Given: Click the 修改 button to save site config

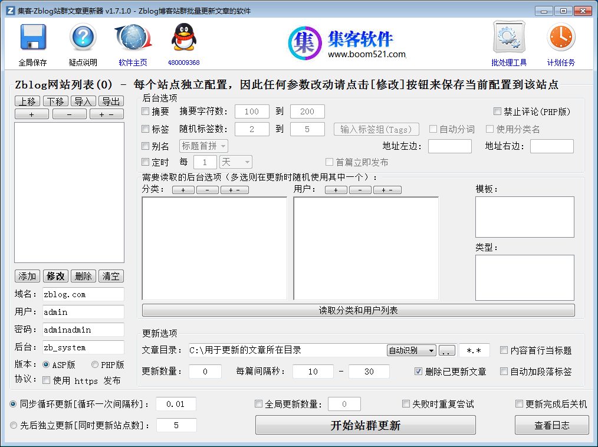Looking at the screenshot, I should [x=55, y=276].
